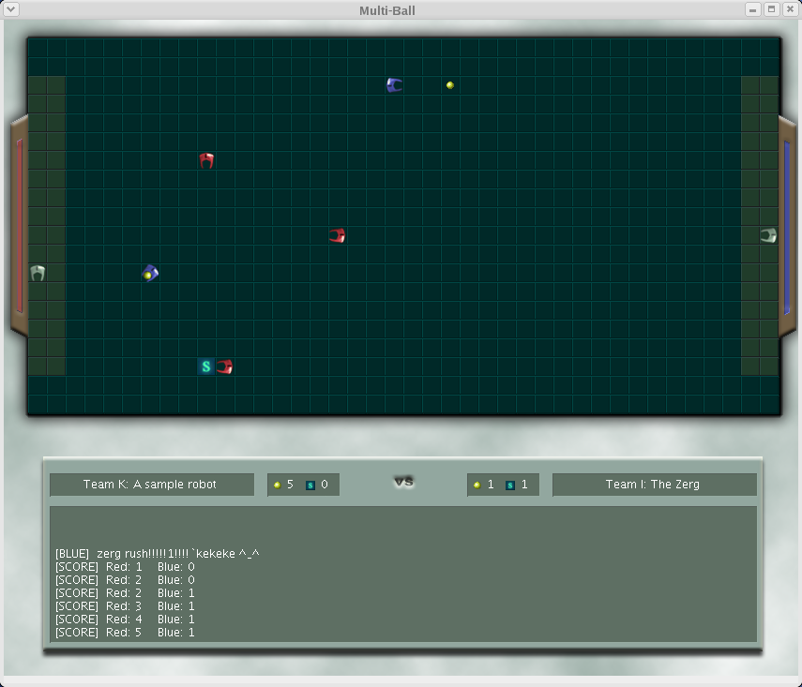
Task: Click the blue goal bar on right edge
Action: (x=786, y=225)
